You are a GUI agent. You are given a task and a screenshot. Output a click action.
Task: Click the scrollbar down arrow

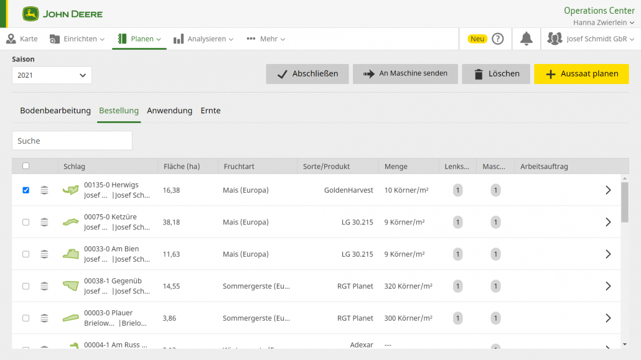625,344
